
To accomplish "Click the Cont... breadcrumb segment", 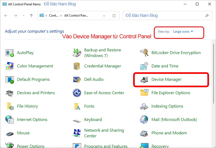I will [x=54, y=16].
